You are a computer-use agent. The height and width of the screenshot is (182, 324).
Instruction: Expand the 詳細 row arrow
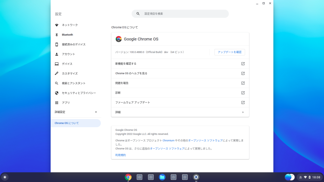[x=243, y=112]
